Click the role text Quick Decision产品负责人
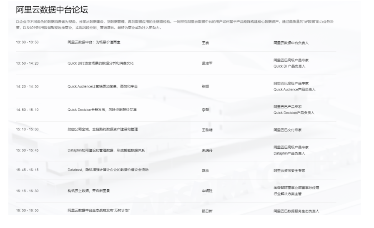 (294, 113)
